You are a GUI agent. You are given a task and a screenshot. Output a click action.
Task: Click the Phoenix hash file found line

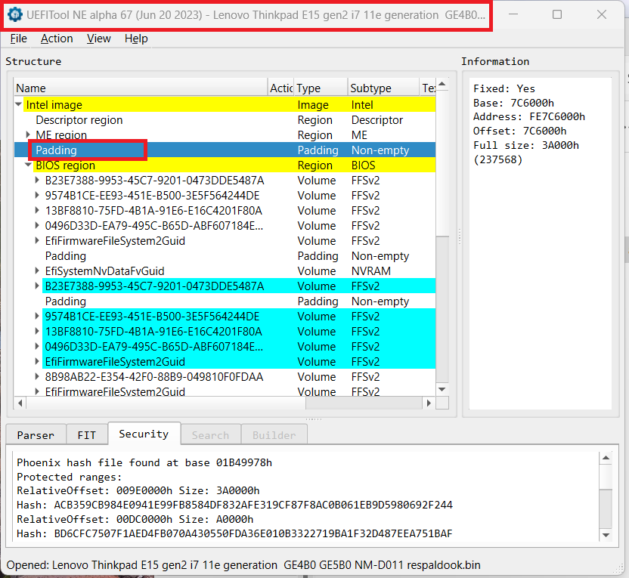(x=144, y=462)
